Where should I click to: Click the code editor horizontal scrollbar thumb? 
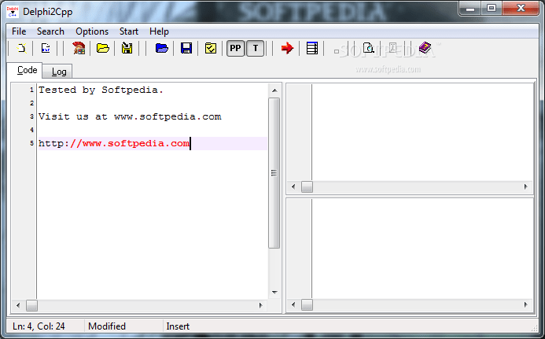coord(31,306)
